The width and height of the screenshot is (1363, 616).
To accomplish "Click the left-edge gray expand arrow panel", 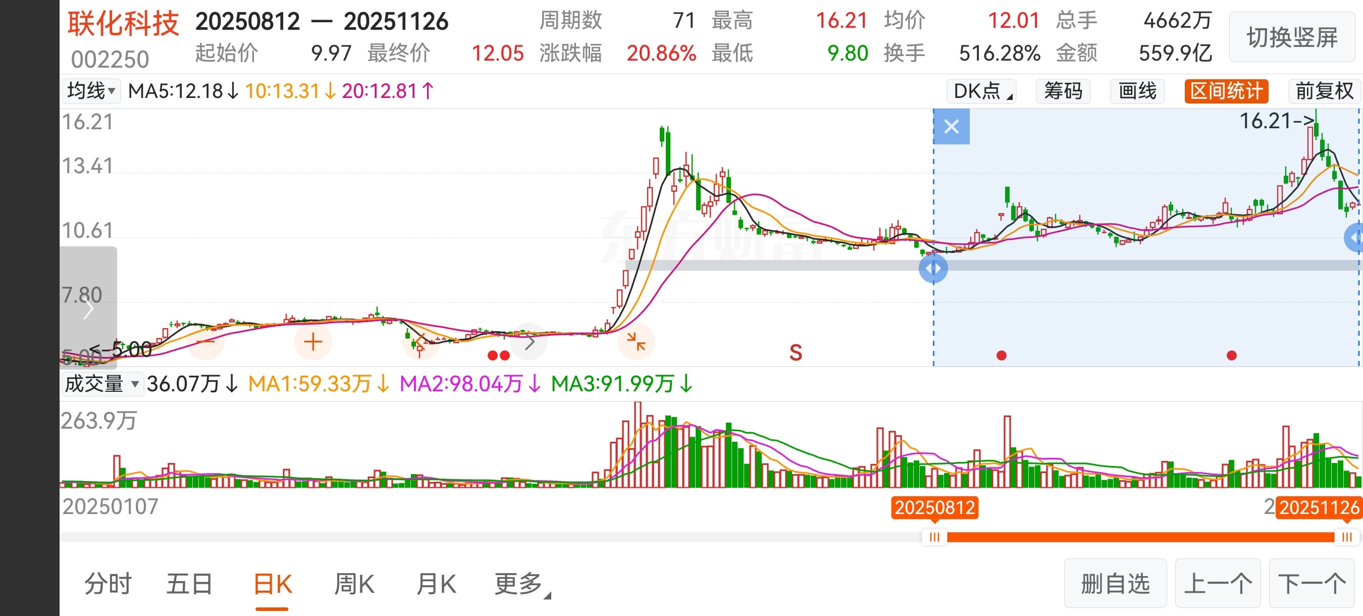I will (x=88, y=307).
